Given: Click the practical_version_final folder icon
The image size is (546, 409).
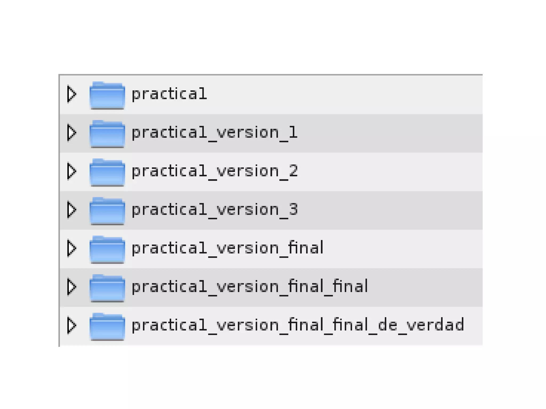Looking at the screenshot, I should (107, 249).
